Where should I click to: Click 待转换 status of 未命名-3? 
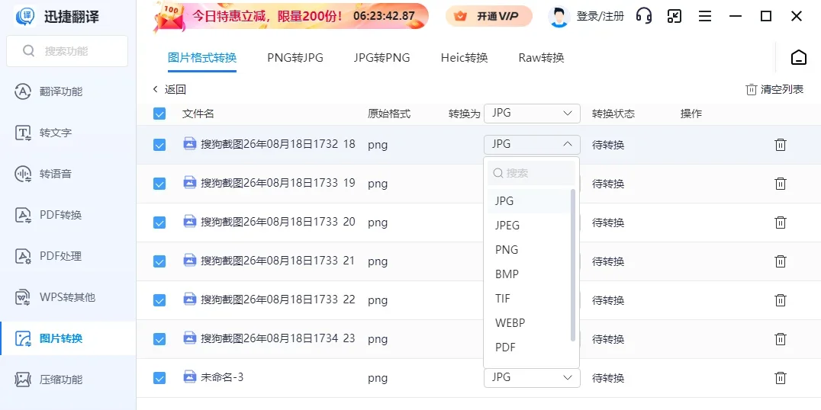(608, 378)
